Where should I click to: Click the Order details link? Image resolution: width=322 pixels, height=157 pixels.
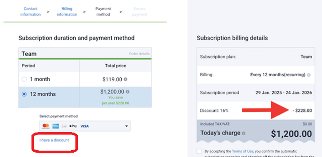click(x=139, y=54)
